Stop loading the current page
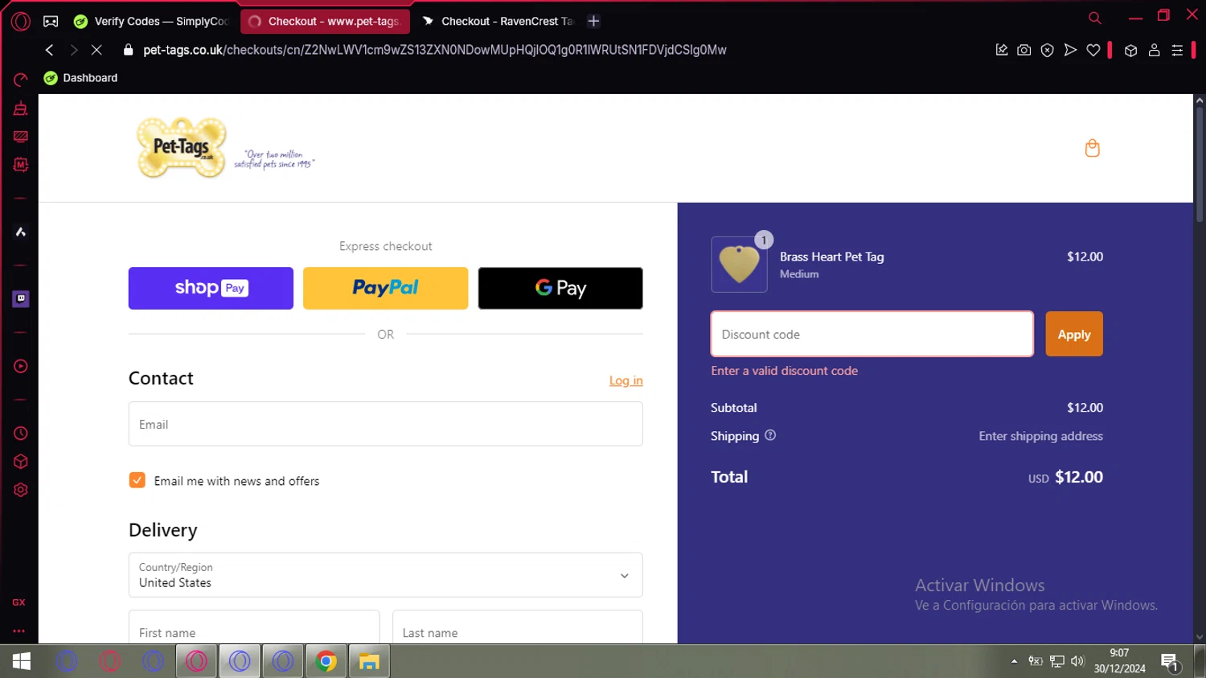Screen dimensions: 1206x678 tap(96, 50)
